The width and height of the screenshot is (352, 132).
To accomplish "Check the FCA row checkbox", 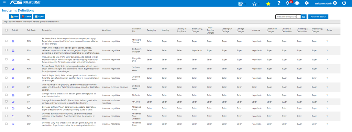I will tap(6, 50).
